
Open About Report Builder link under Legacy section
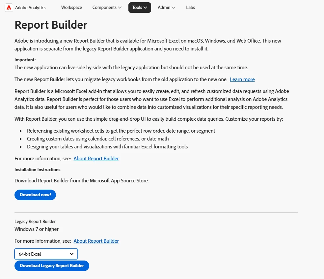[96, 241]
